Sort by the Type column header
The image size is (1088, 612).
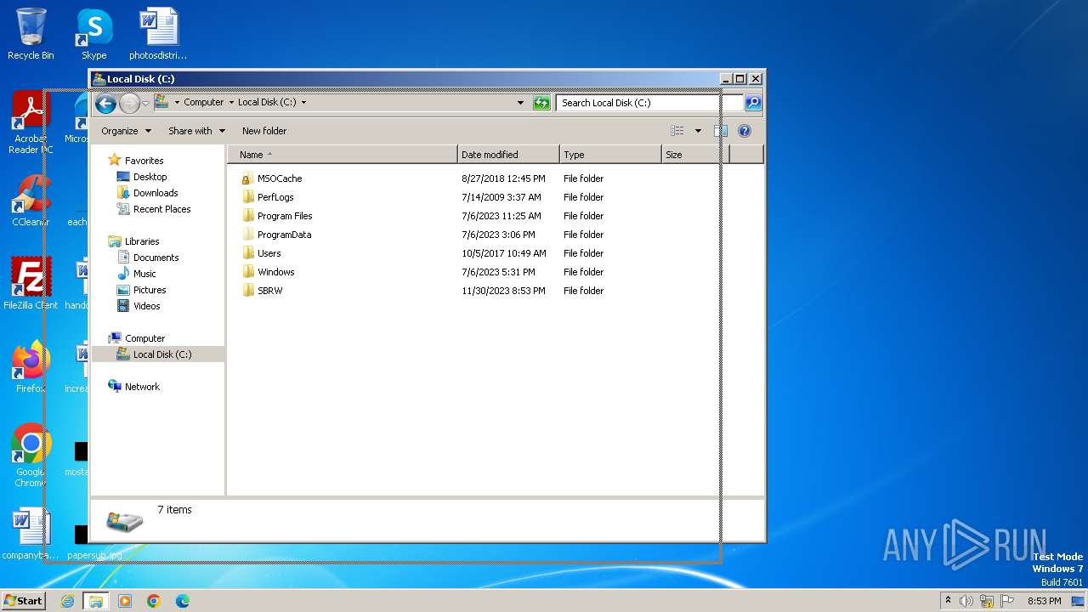(610, 155)
